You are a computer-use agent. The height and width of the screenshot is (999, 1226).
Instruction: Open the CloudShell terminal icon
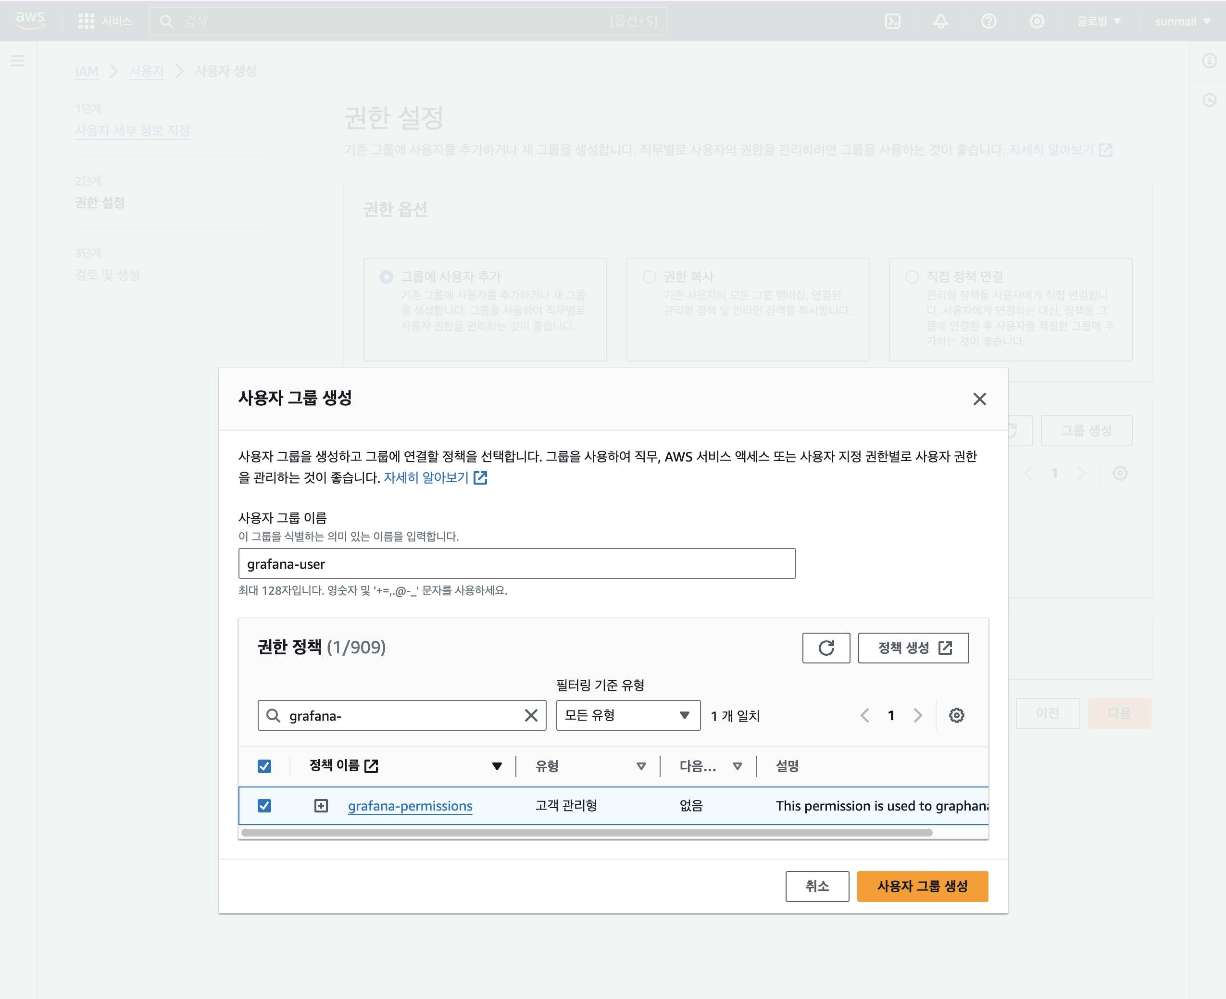point(893,21)
